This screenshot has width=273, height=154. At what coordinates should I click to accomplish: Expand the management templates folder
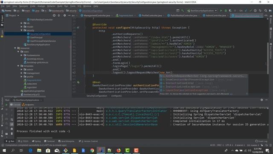click(x=21, y=73)
